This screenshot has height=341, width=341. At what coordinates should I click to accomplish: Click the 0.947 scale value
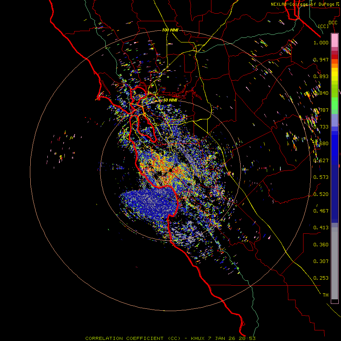(x=321, y=59)
